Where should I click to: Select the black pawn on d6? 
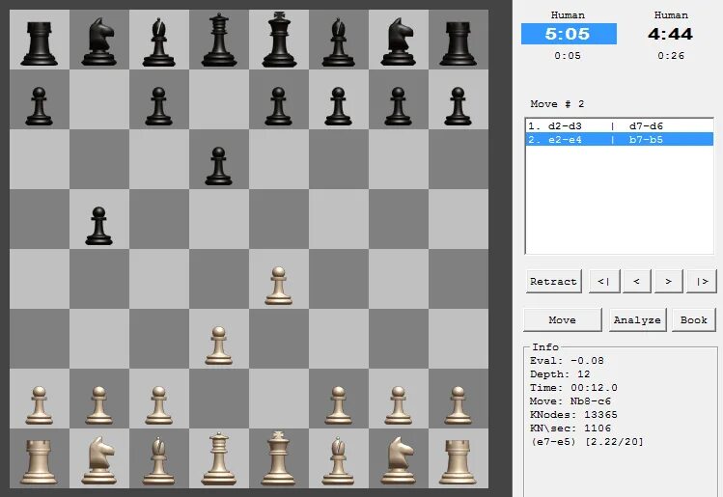tap(218, 166)
